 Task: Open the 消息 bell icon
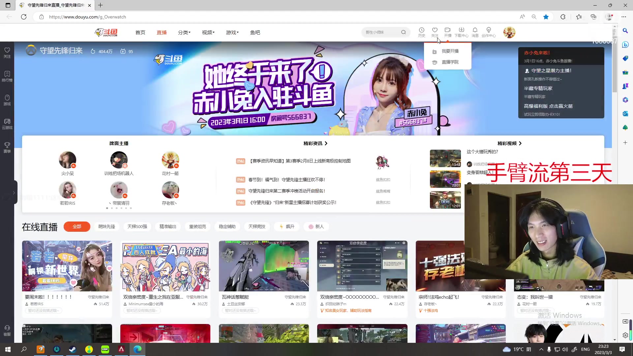475,32
